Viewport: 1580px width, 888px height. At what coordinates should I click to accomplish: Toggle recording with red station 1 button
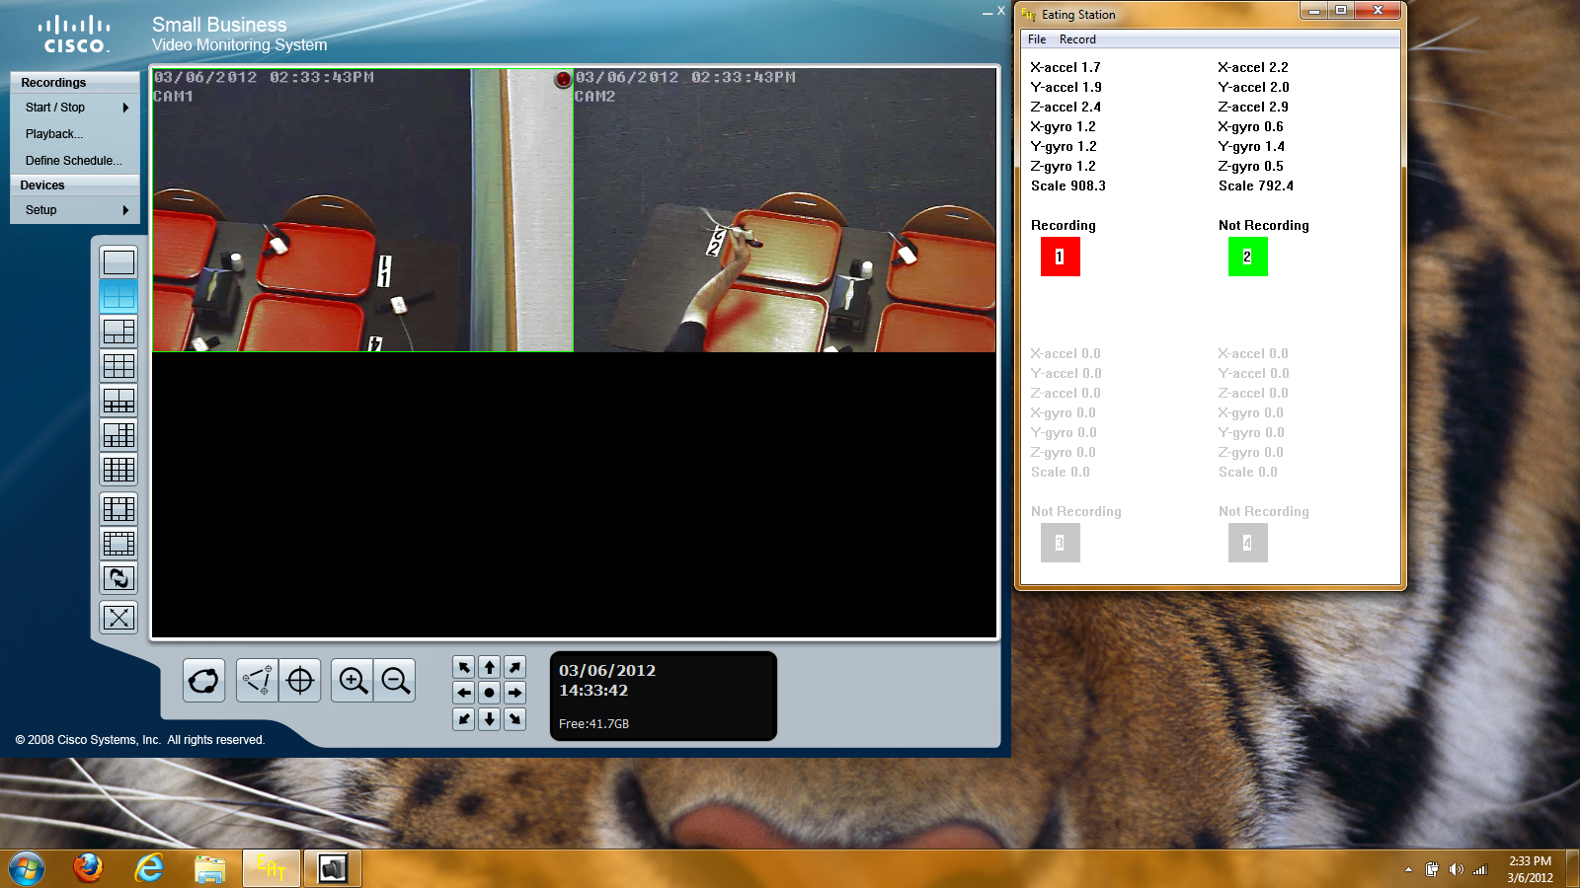pos(1060,257)
